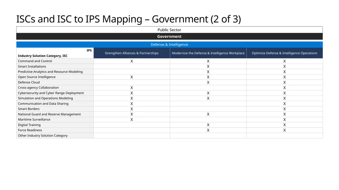Click Cybersecurity row X under Optimize Operations

pos(284,93)
